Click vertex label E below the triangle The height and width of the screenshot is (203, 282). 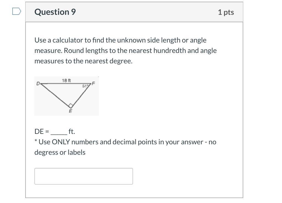pyautogui.click(x=70, y=111)
